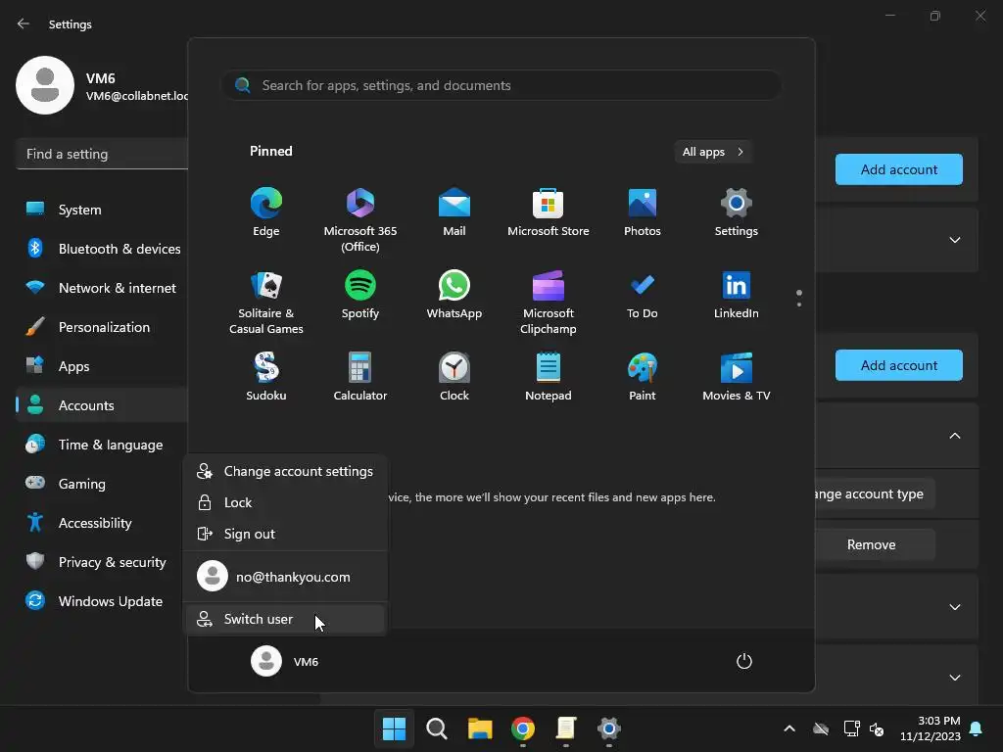The height and width of the screenshot is (752, 1003).
Task: Launch the Photos app
Action: [x=643, y=212]
